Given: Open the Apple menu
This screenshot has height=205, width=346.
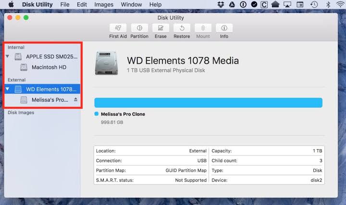Looking at the screenshot, I should (x=11, y=4).
